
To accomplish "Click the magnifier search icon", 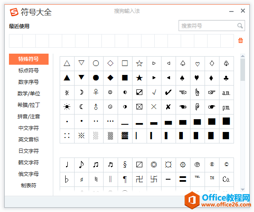I will [240, 26].
